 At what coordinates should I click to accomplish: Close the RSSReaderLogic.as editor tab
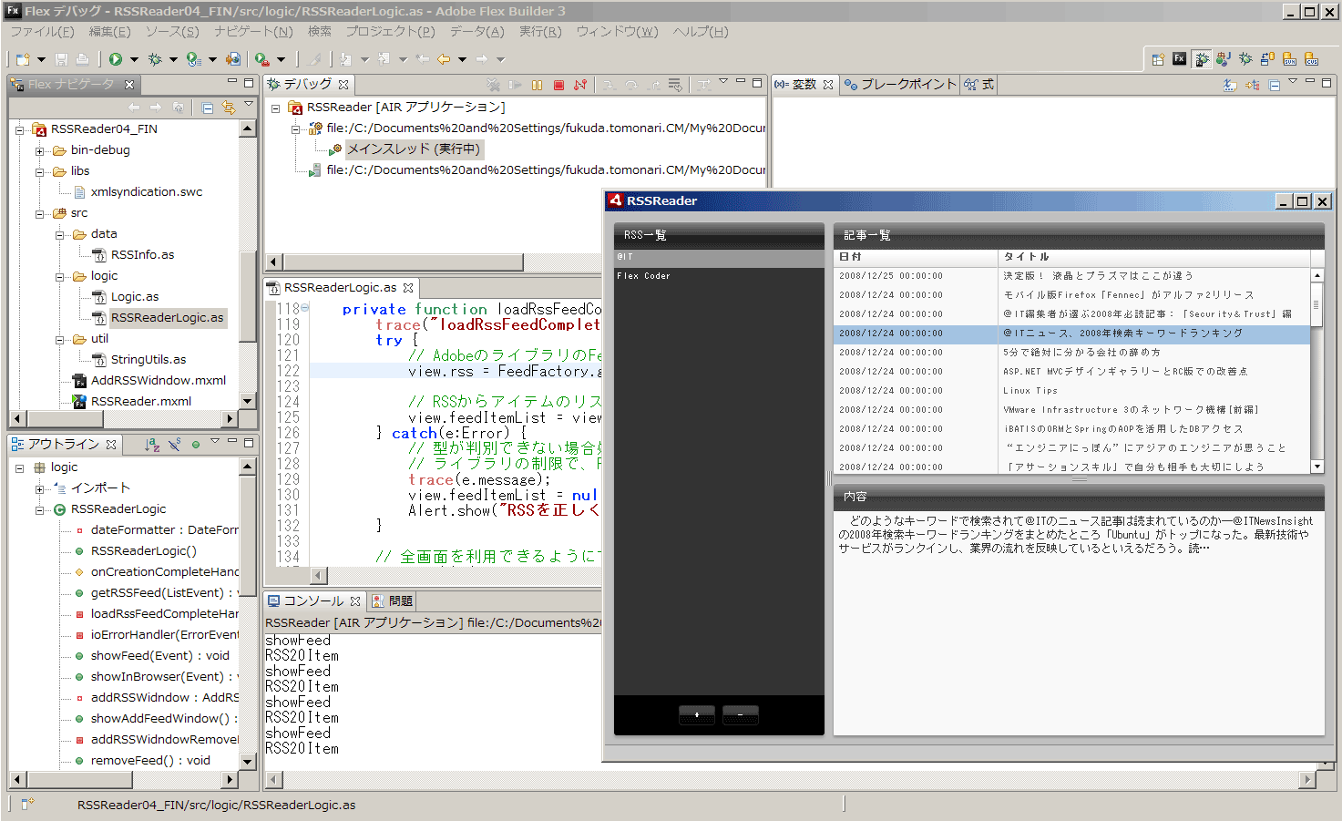pyautogui.click(x=408, y=288)
